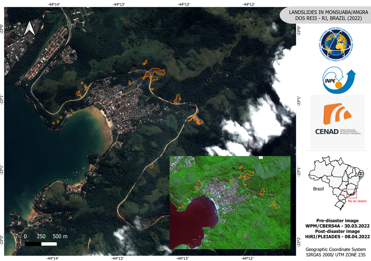Click the small white rectangle atop the inset image

[x=261, y=157]
